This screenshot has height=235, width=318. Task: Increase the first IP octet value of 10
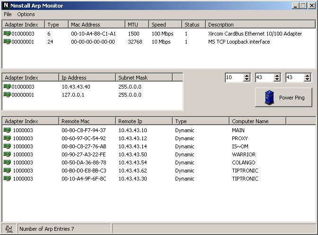tap(247, 75)
